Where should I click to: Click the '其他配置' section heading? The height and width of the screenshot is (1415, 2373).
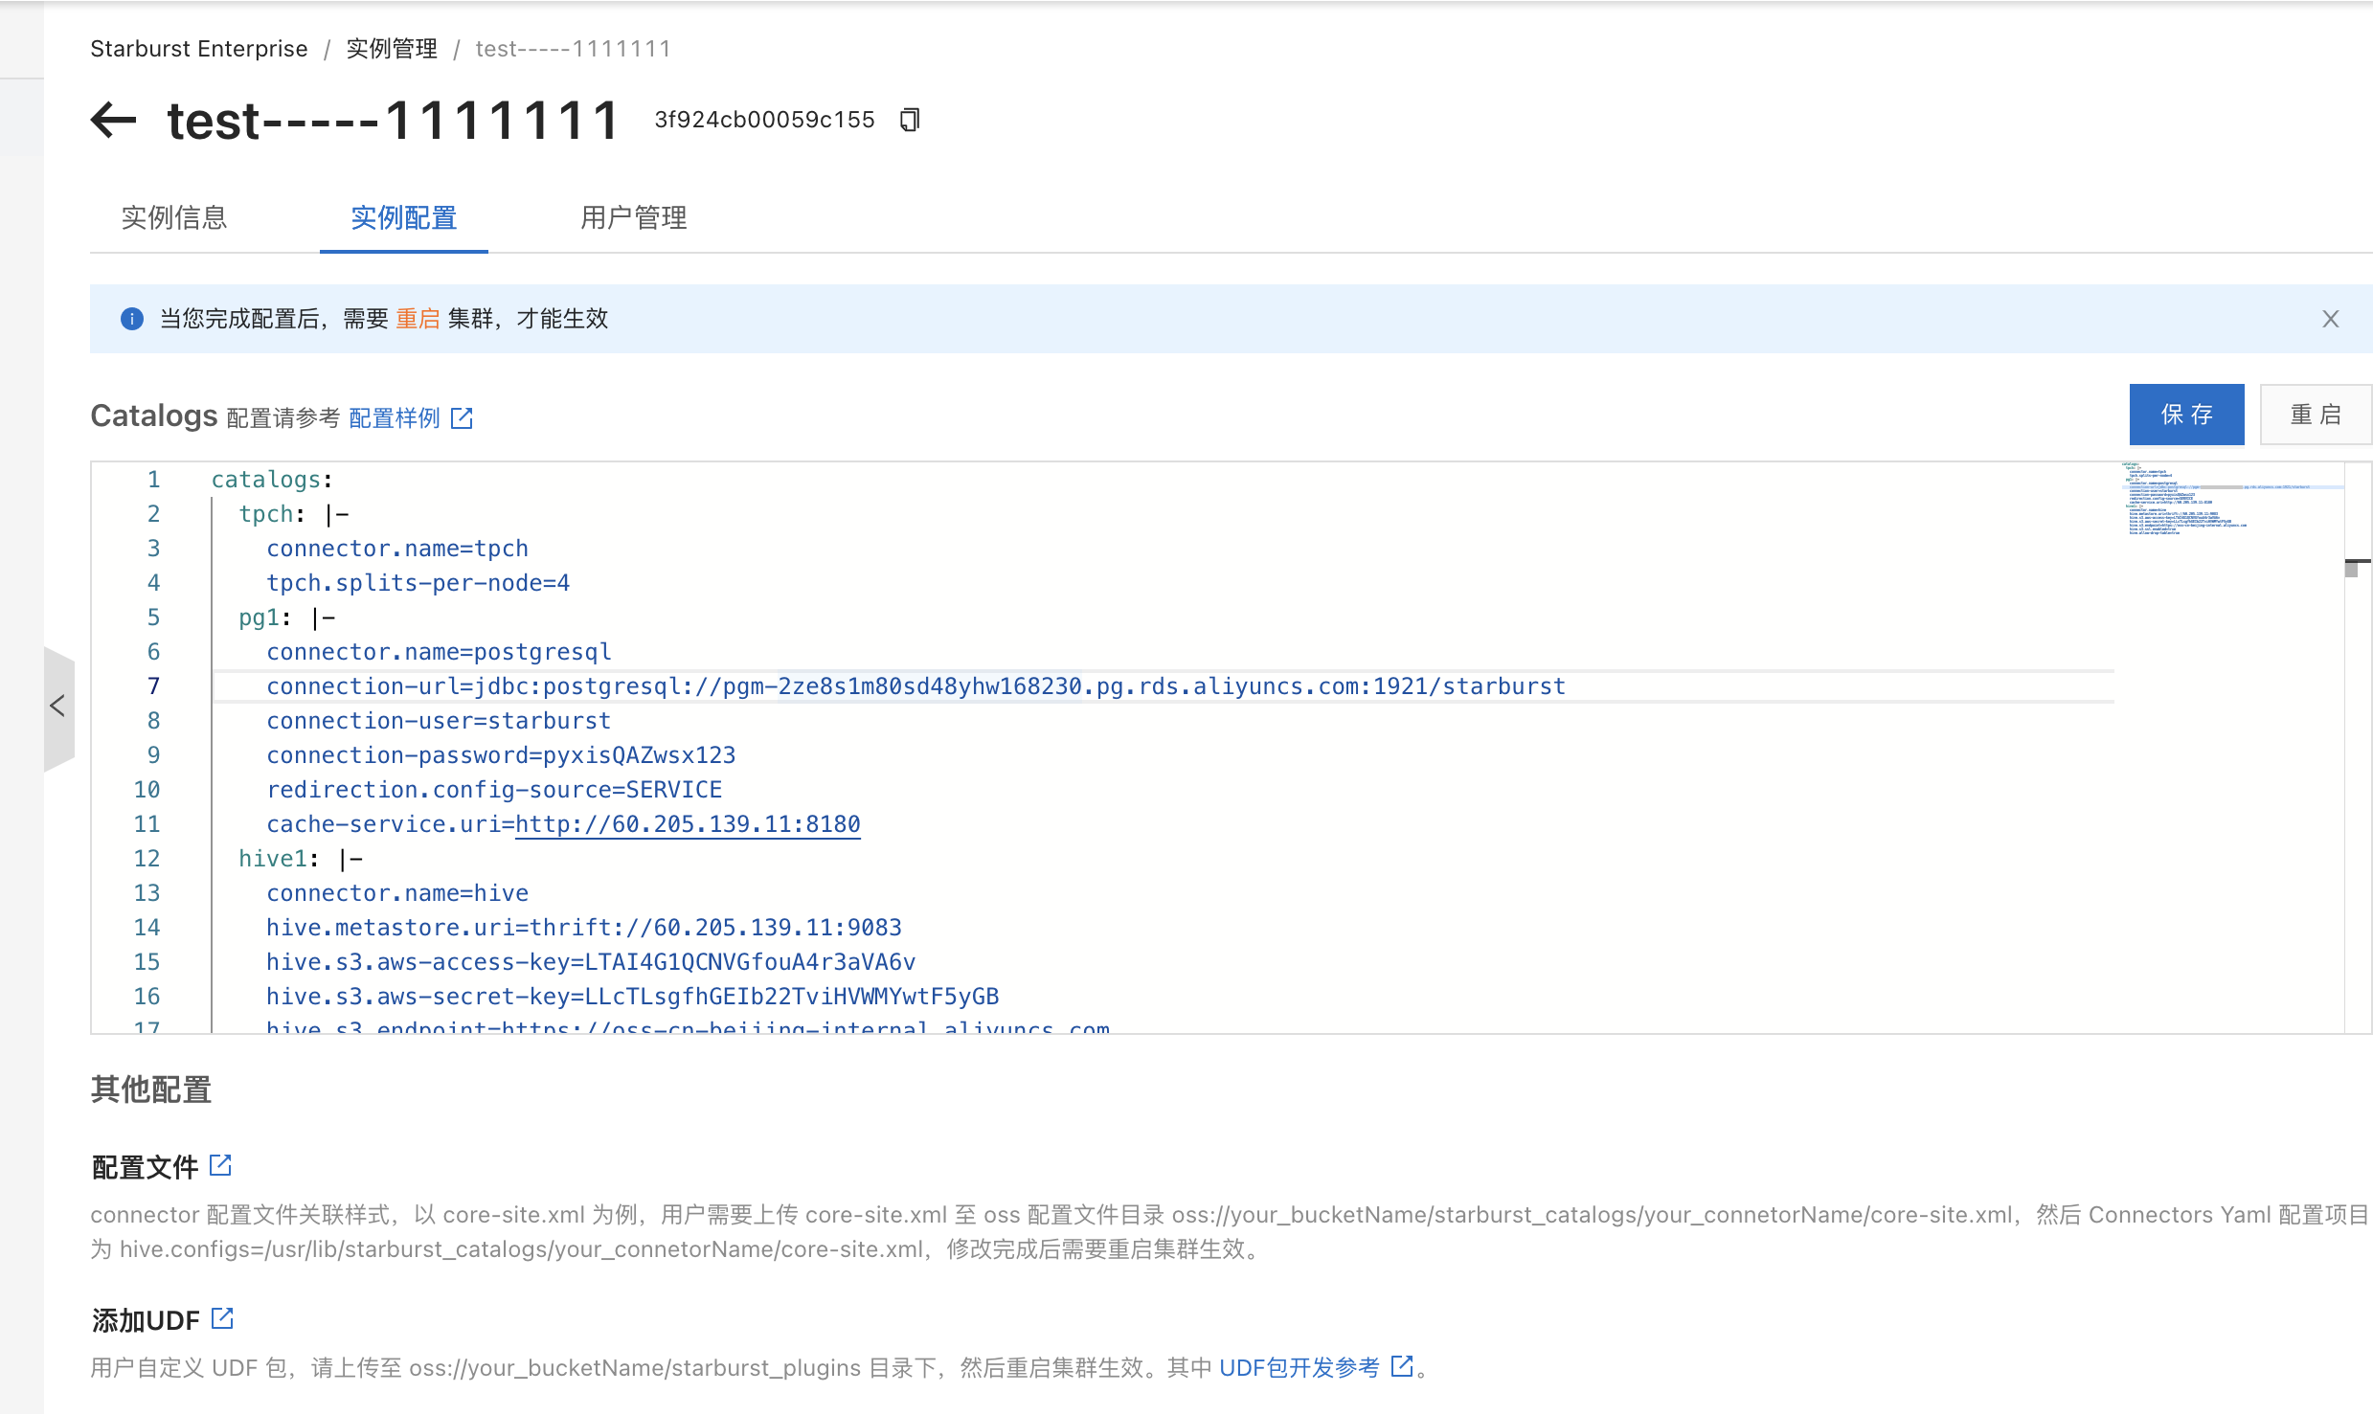tap(151, 1089)
